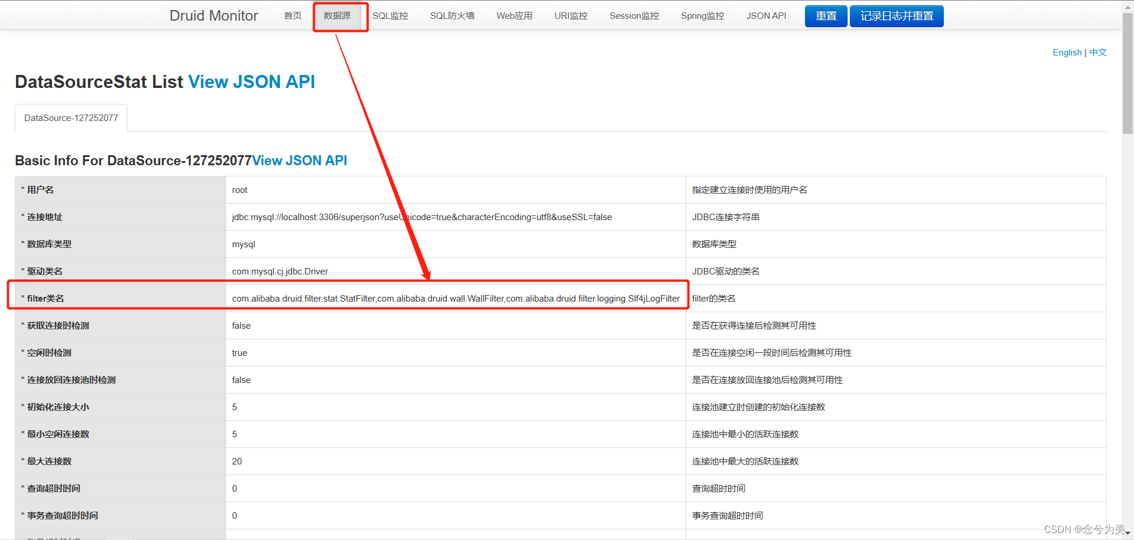Select the 最大连接数 value 20

(x=237, y=462)
